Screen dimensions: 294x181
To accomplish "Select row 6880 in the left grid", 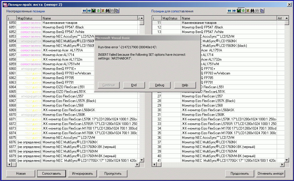I will (x=73, y=160).
